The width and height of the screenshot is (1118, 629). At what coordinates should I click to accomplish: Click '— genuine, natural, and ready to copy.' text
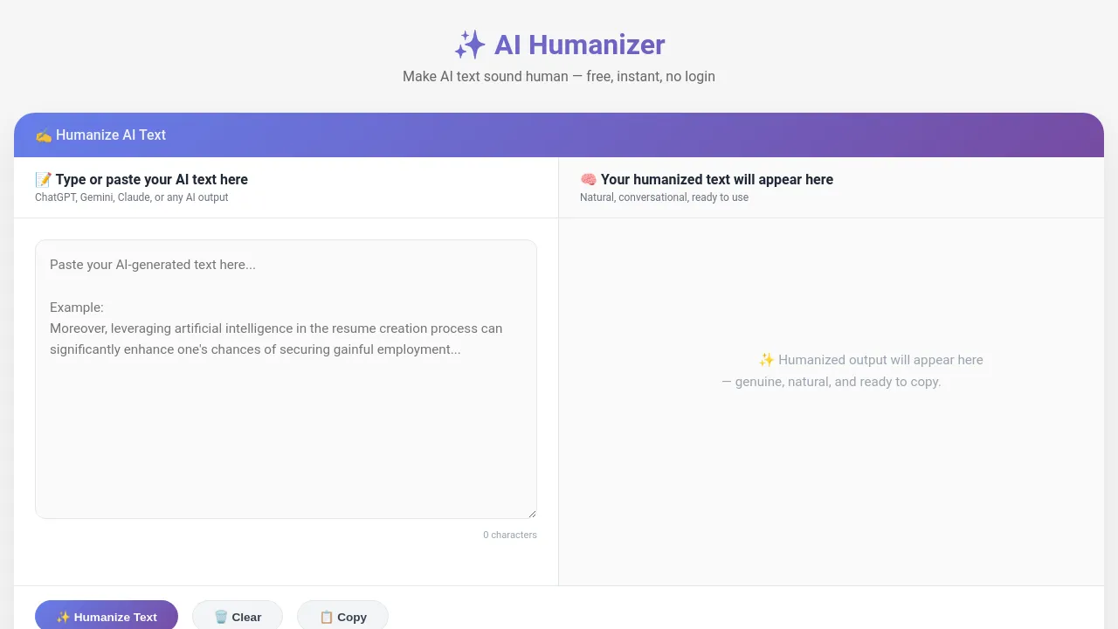click(832, 382)
